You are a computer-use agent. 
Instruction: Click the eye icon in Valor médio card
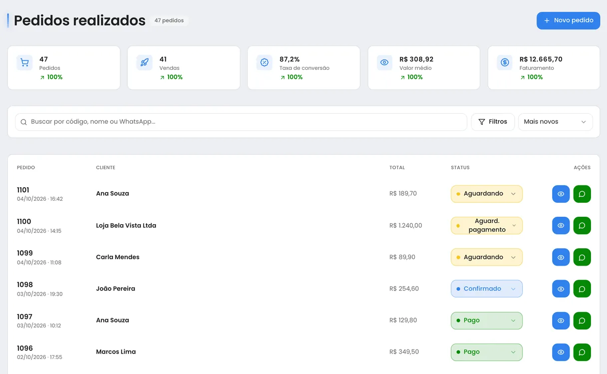tap(384, 62)
